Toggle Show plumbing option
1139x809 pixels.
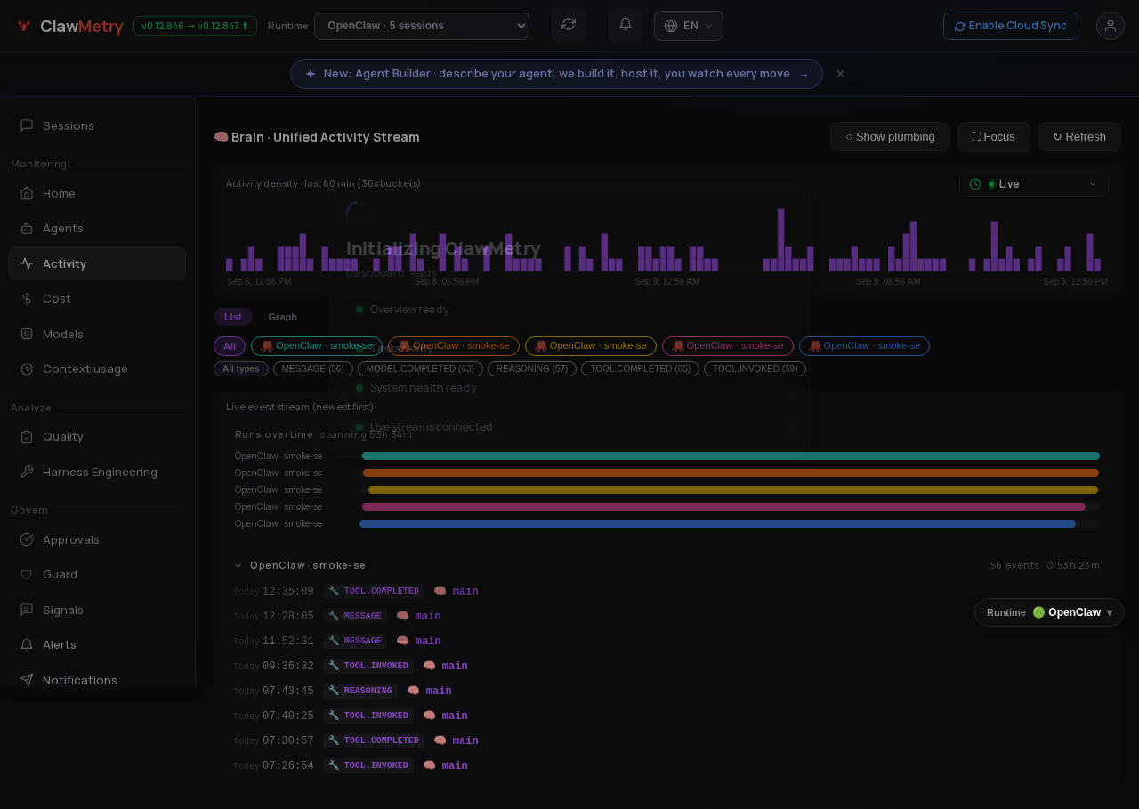click(890, 137)
